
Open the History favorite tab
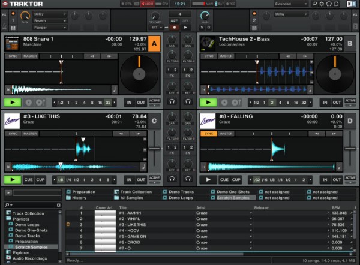(x=79, y=197)
